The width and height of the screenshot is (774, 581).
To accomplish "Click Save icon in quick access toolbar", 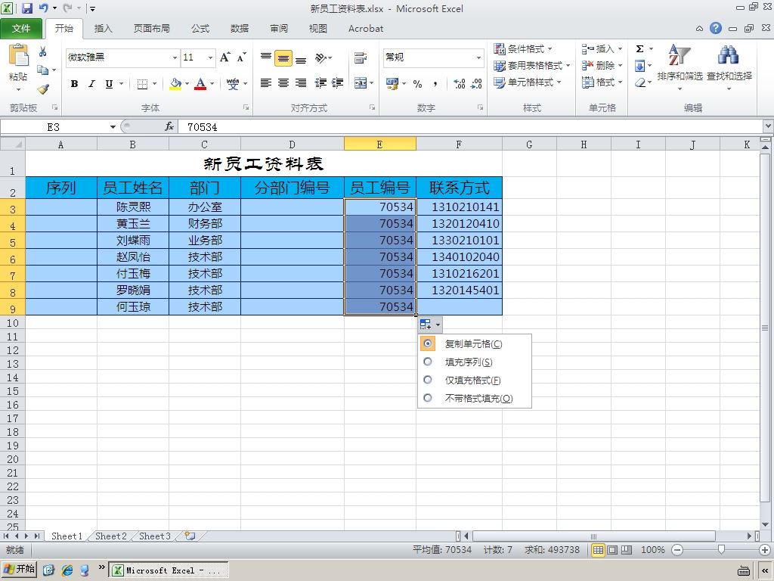I will point(26,8).
